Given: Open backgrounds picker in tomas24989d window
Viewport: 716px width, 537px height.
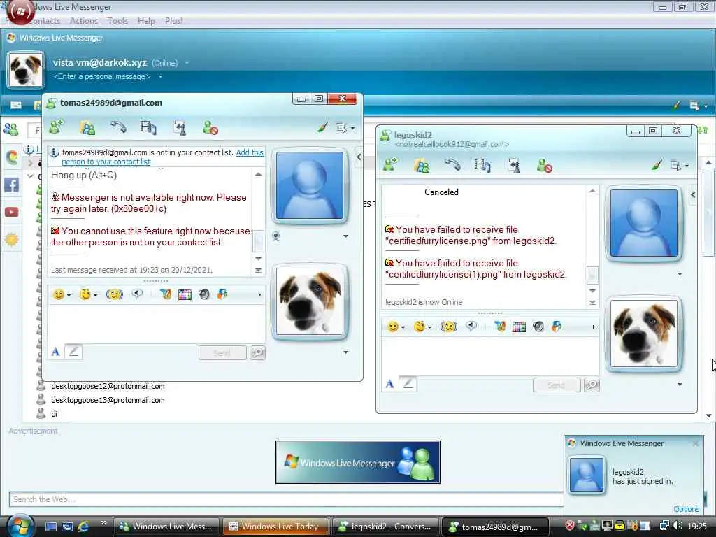Looking at the screenshot, I should [185, 294].
